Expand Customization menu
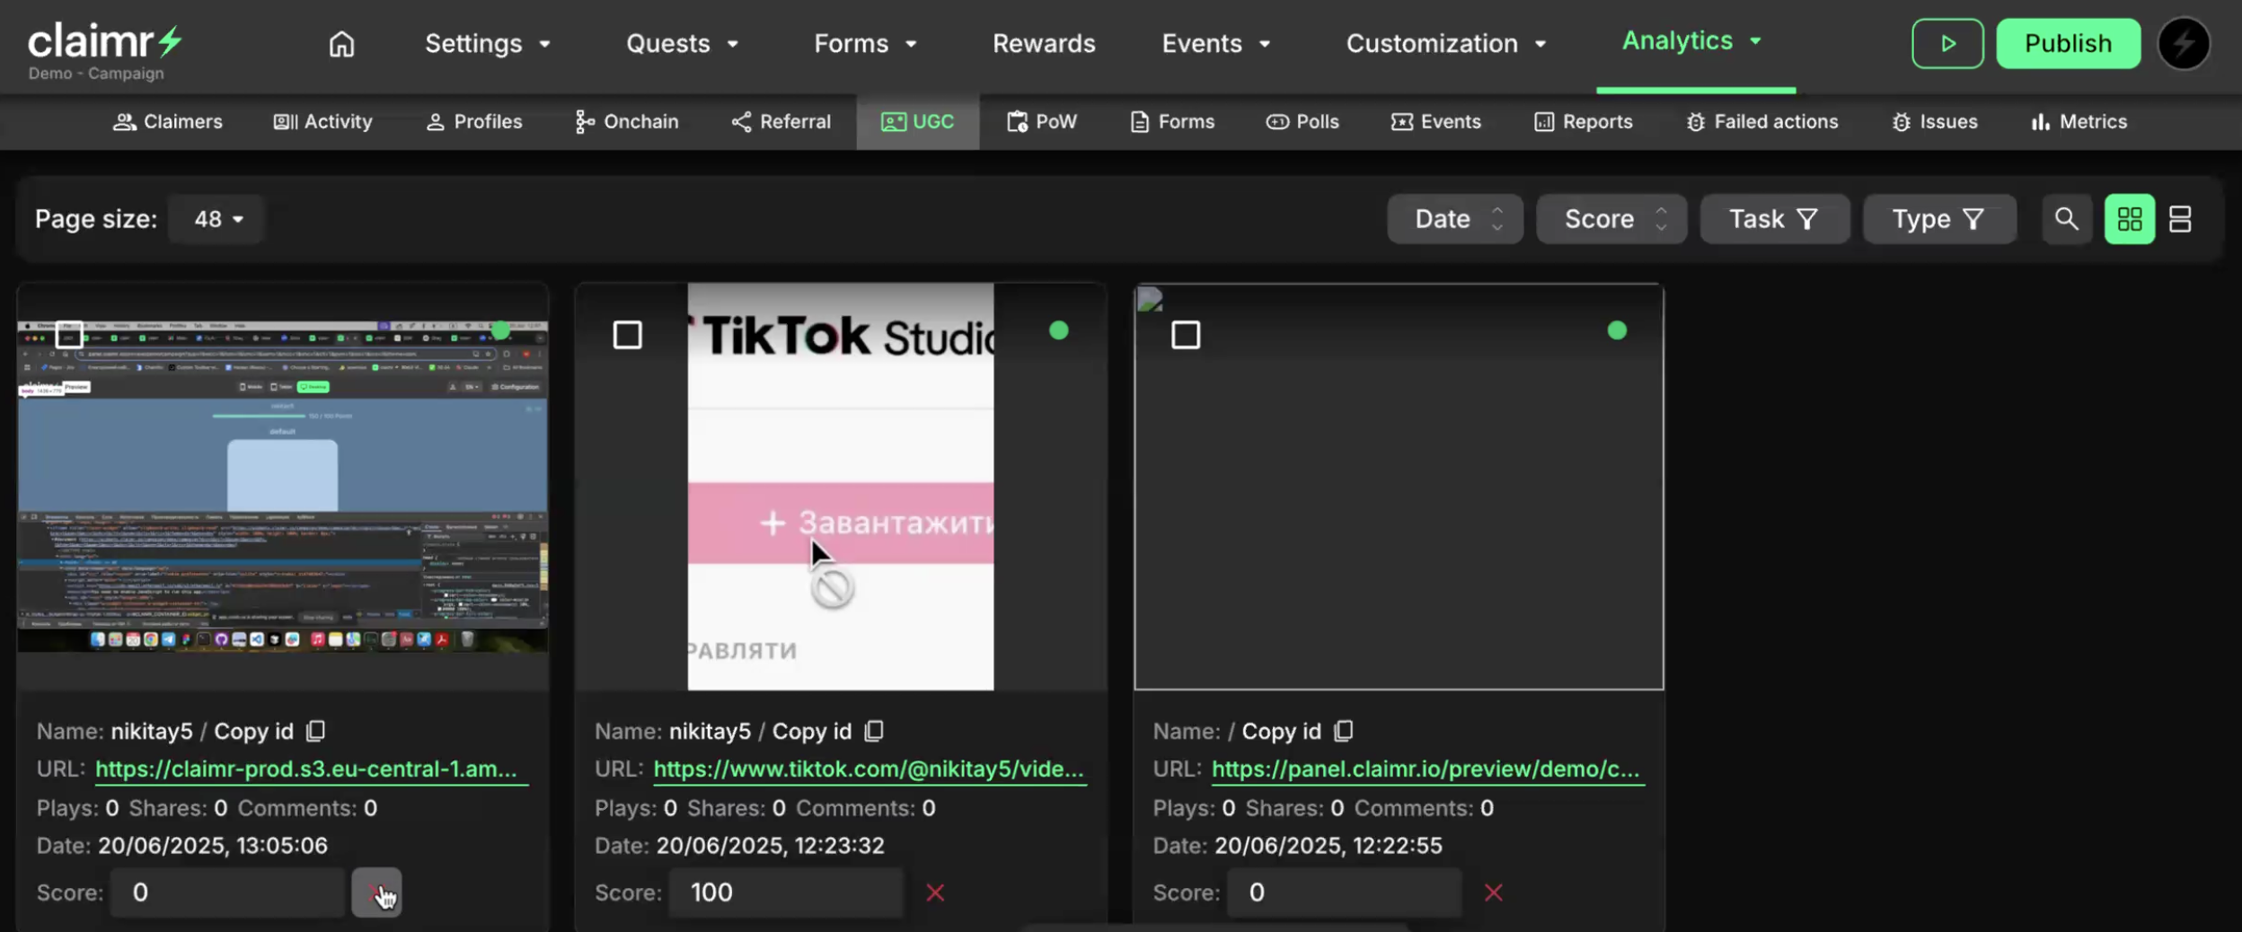 coord(1446,43)
